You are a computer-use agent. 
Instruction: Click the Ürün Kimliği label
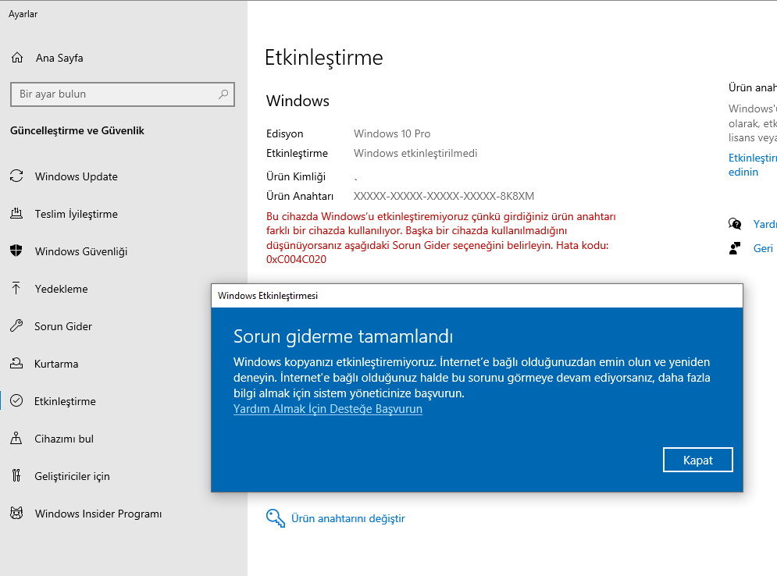(x=296, y=177)
